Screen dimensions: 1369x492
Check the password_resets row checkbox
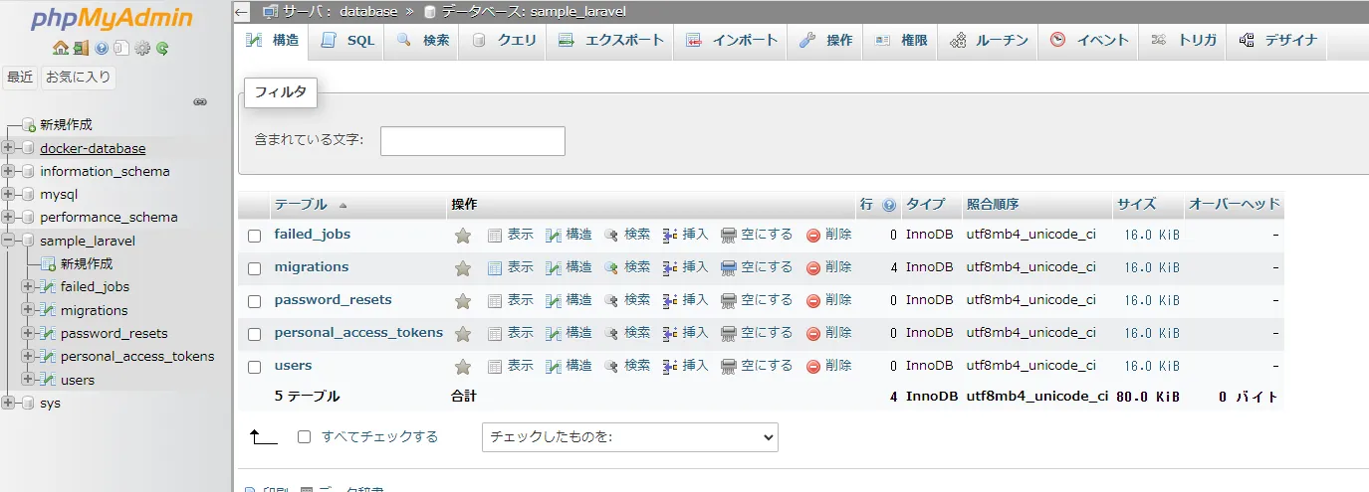point(254,301)
